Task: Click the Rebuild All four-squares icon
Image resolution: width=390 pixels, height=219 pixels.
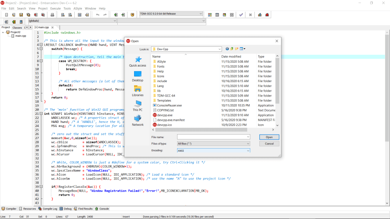Action: pyautogui.click(x=232, y=15)
